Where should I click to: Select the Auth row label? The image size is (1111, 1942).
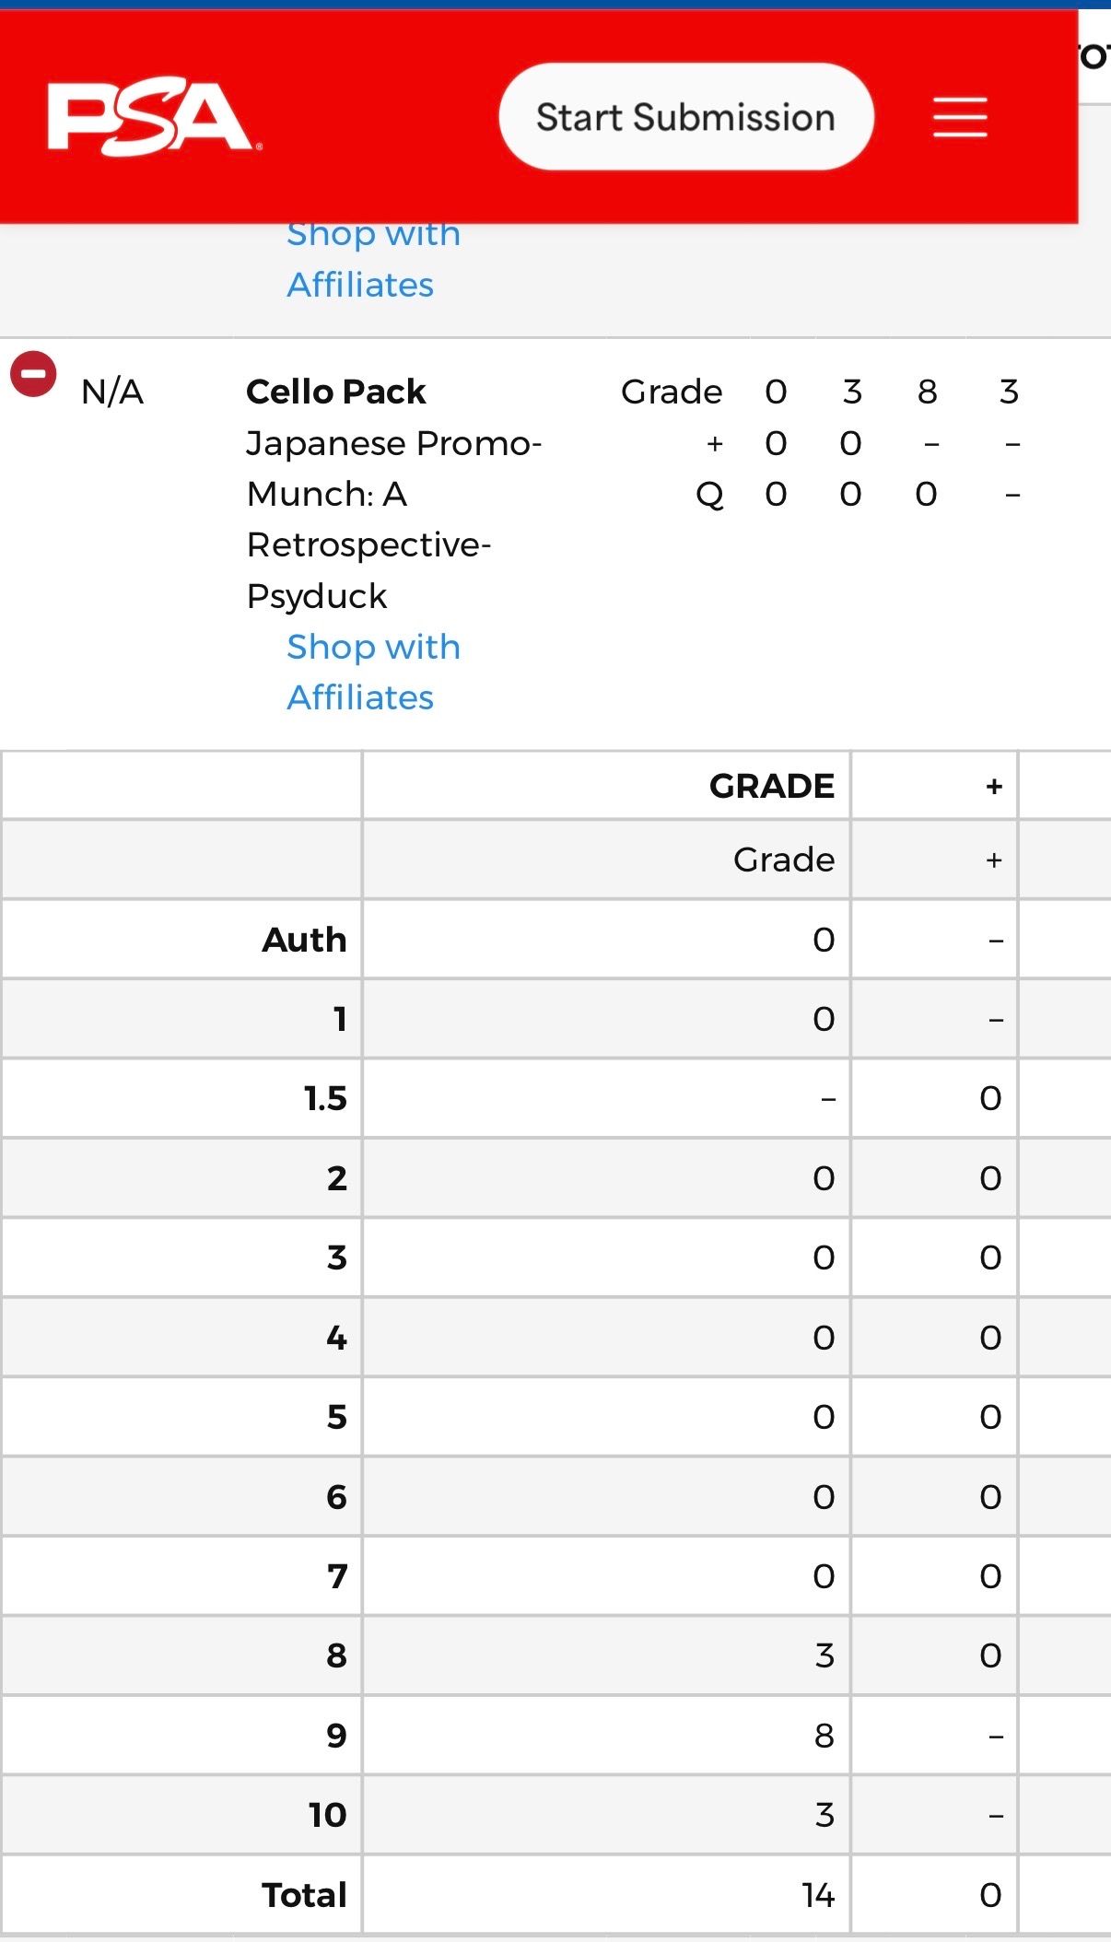[x=305, y=940]
